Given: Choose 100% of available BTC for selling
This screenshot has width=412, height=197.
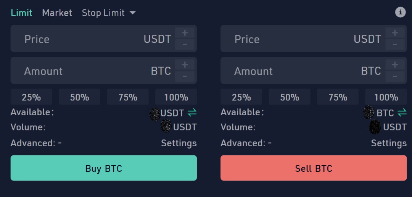Looking at the screenshot, I should 386,97.
